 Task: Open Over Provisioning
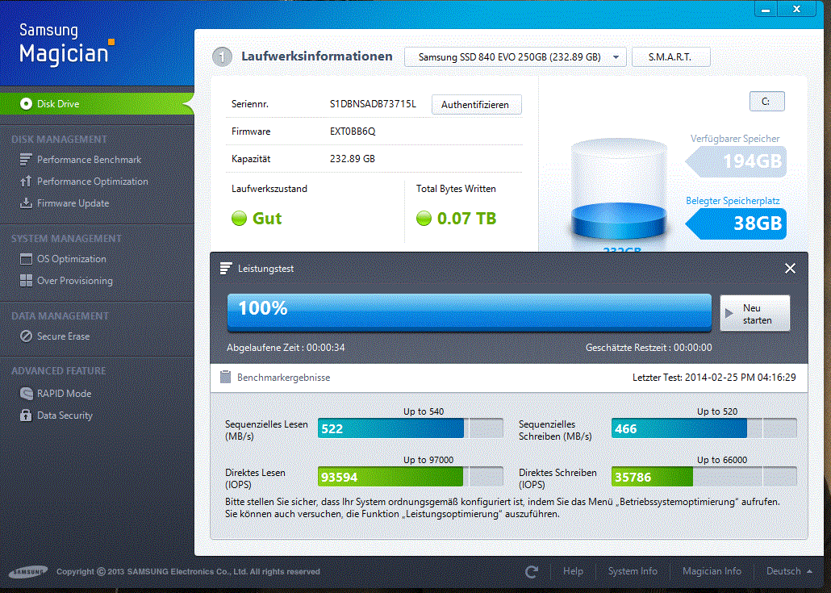pyautogui.click(x=75, y=280)
